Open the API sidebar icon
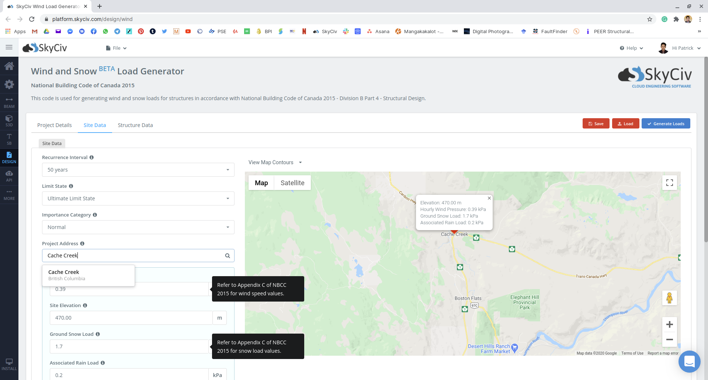Screen dimensions: 708x380 click(9, 176)
